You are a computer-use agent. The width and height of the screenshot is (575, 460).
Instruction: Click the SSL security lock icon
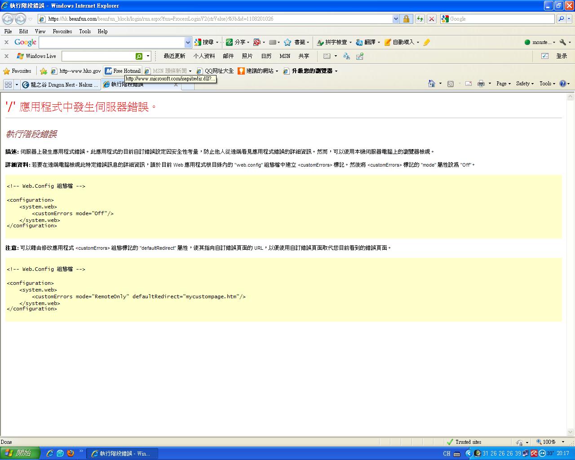tap(406, 19)
